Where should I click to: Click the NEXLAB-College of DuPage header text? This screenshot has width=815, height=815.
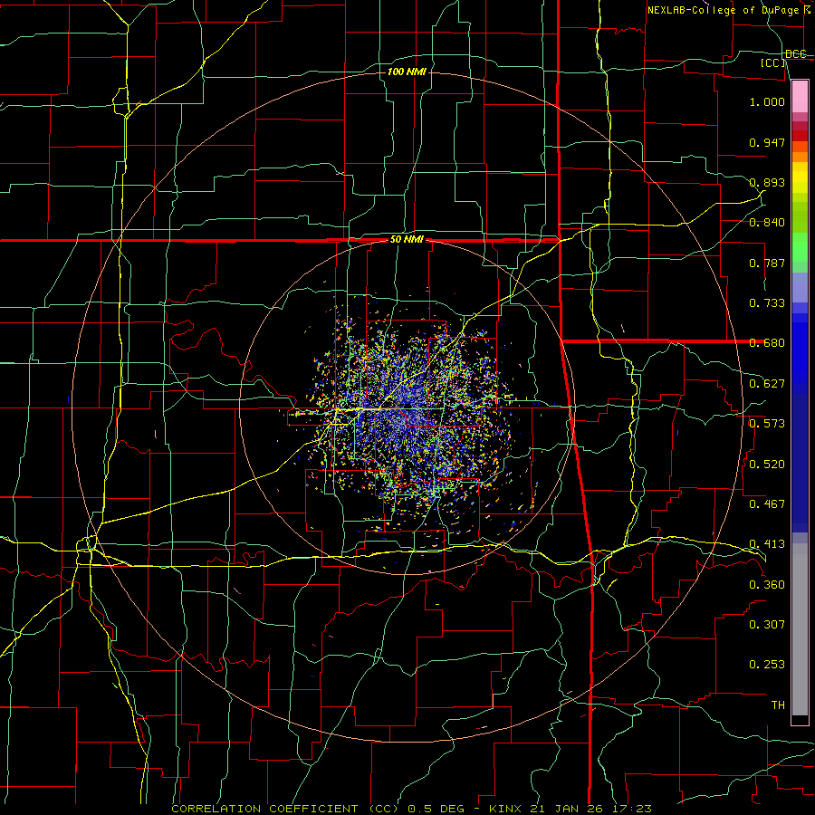tap(723, 10)
